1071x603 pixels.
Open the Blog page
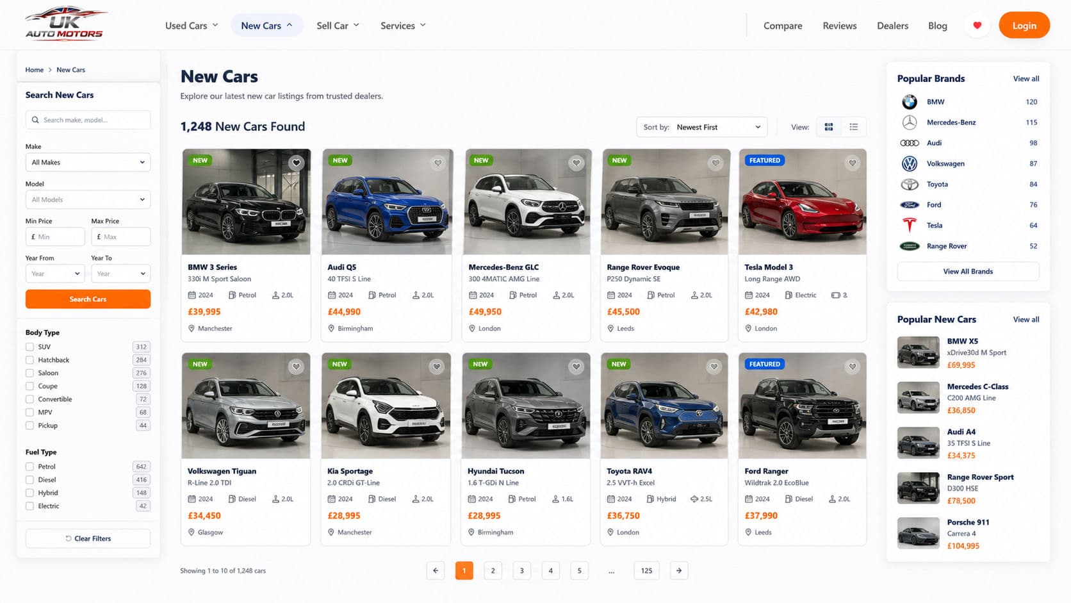click(938, 26)
